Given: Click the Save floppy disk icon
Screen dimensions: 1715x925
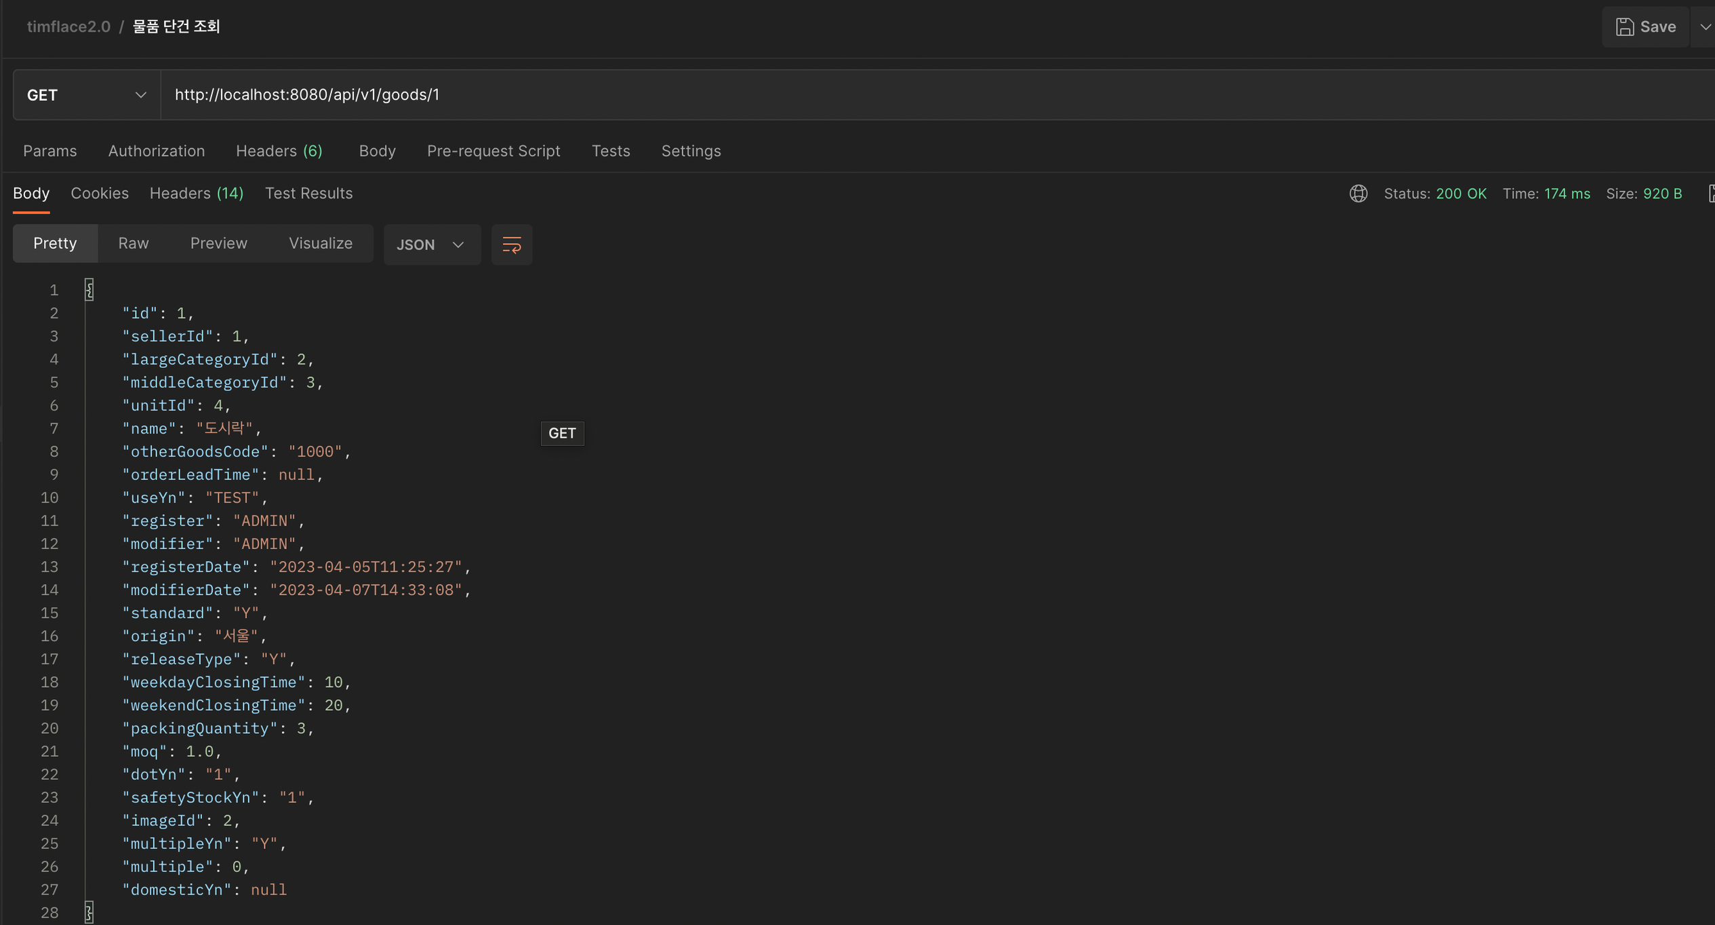Looking at the screenshot, I should pyautogui.click(x=1624, y=27).
